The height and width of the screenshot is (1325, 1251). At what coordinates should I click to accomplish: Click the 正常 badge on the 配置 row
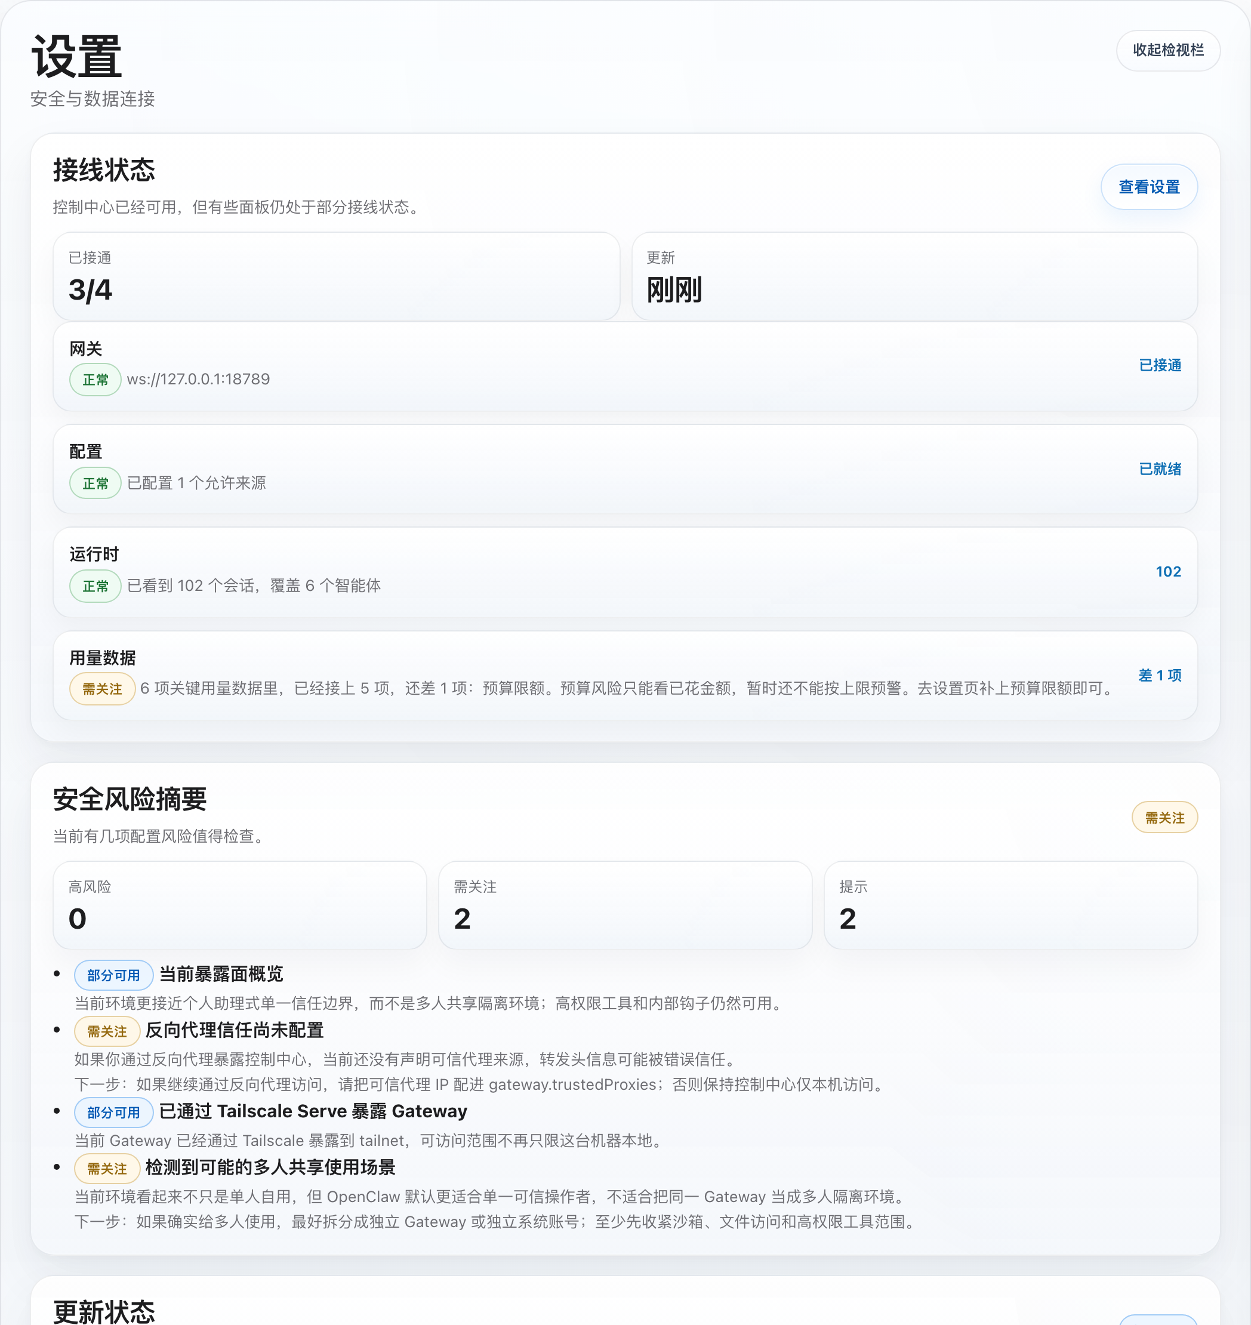(95, 483)
